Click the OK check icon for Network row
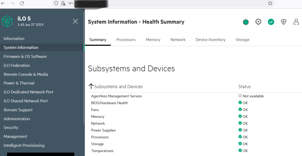The image size is (302, 156). (240, 123)
